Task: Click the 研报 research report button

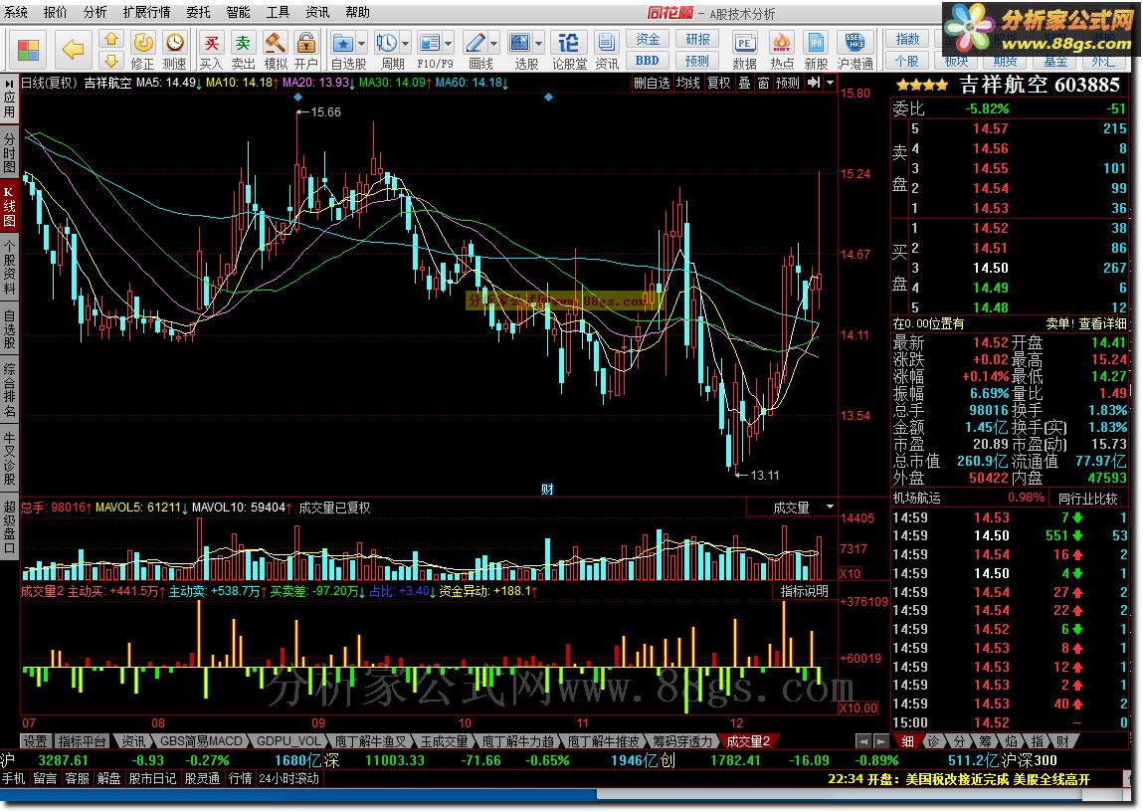Action: (697, 39)
